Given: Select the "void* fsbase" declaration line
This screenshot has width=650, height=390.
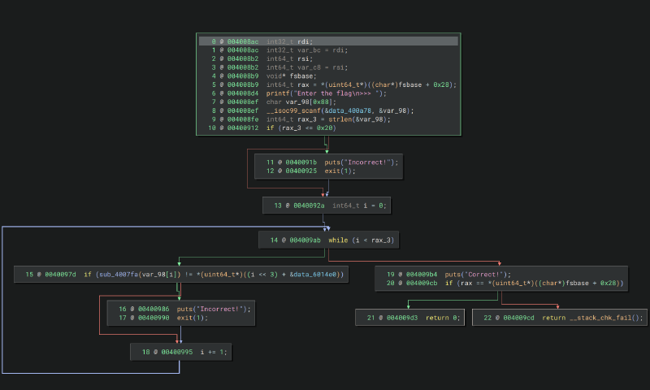Looking at the screenshot, I should pyautogui.click(x=289, y=76).
